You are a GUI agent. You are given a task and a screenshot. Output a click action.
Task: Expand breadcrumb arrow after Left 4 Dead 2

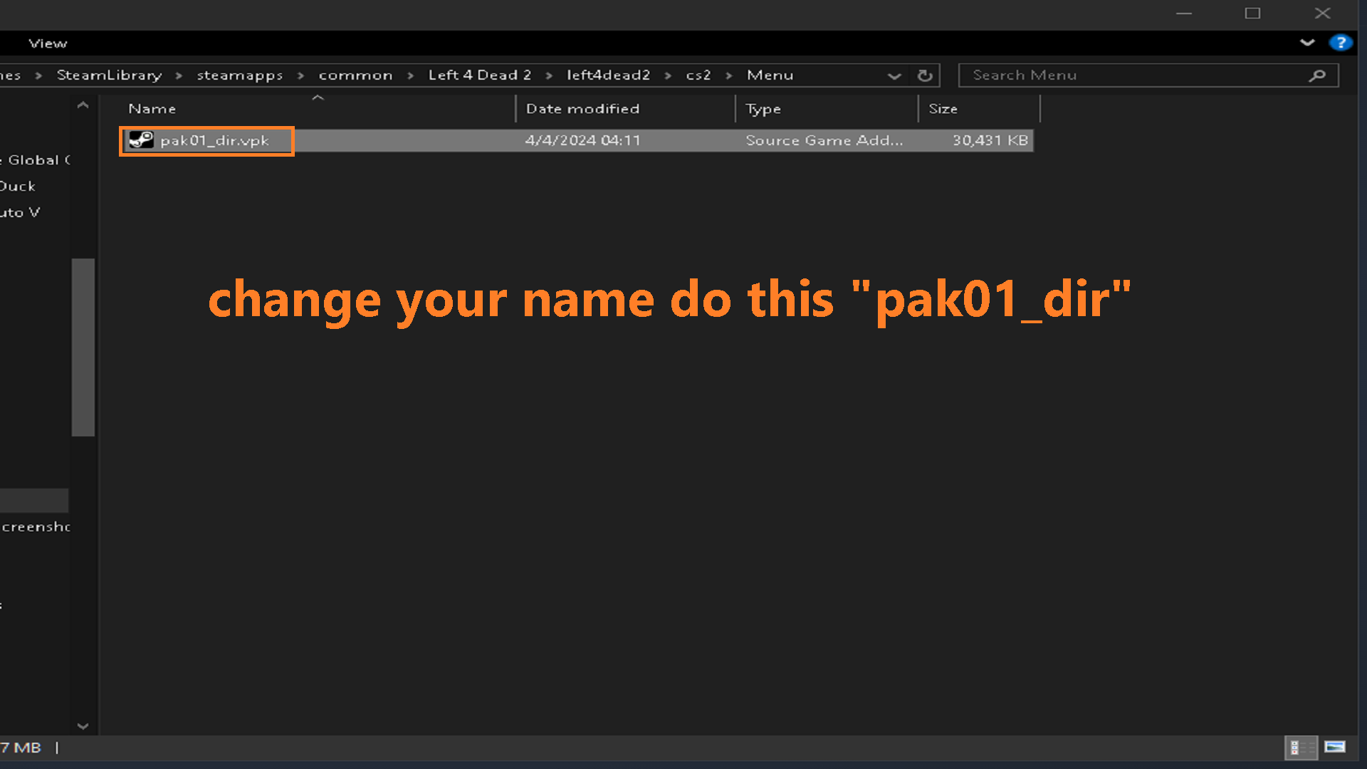[549, 75]
